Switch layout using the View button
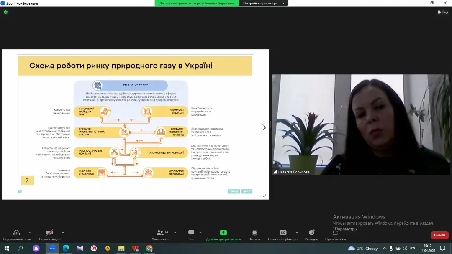This screenshot has height=254, width=452. point(443,12)
